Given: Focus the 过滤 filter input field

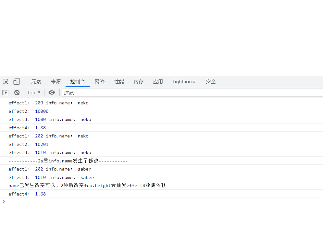Looking at the screenshot, I should (192, 93).
